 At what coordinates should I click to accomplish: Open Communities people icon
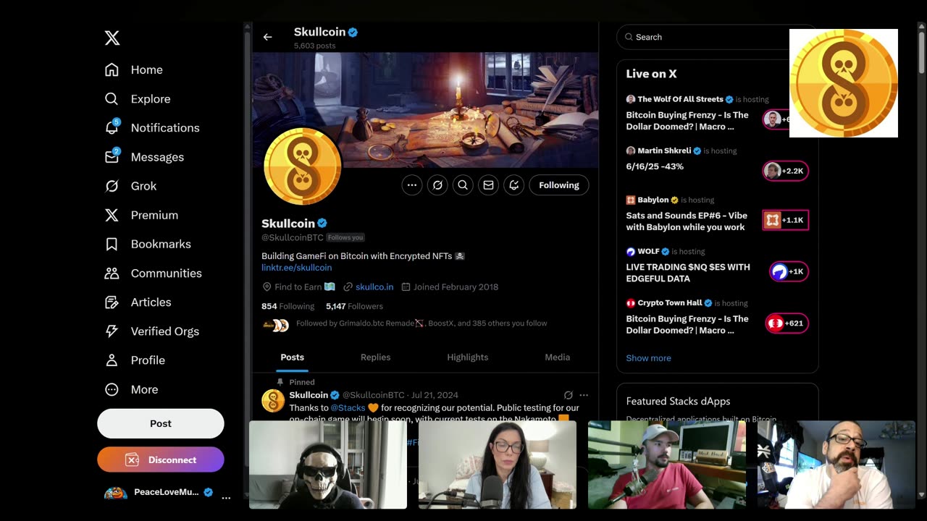pos(112,273)
